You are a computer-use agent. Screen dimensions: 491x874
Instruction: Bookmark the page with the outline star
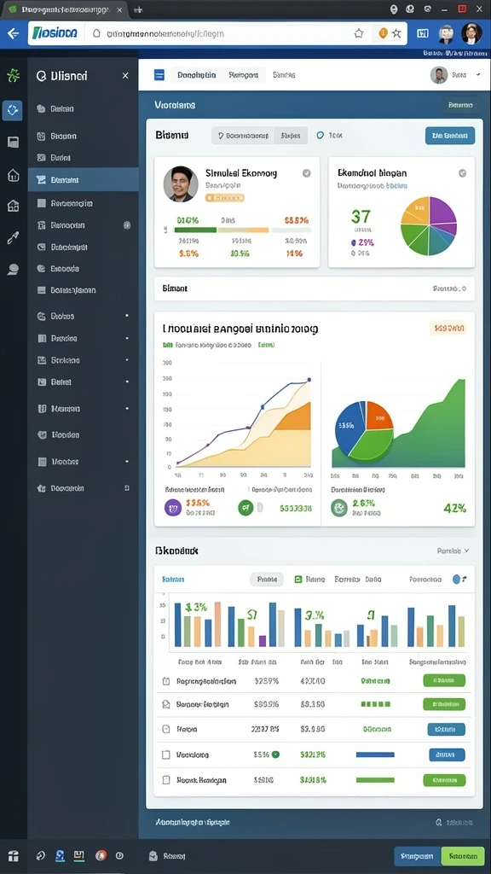(359, 33)
